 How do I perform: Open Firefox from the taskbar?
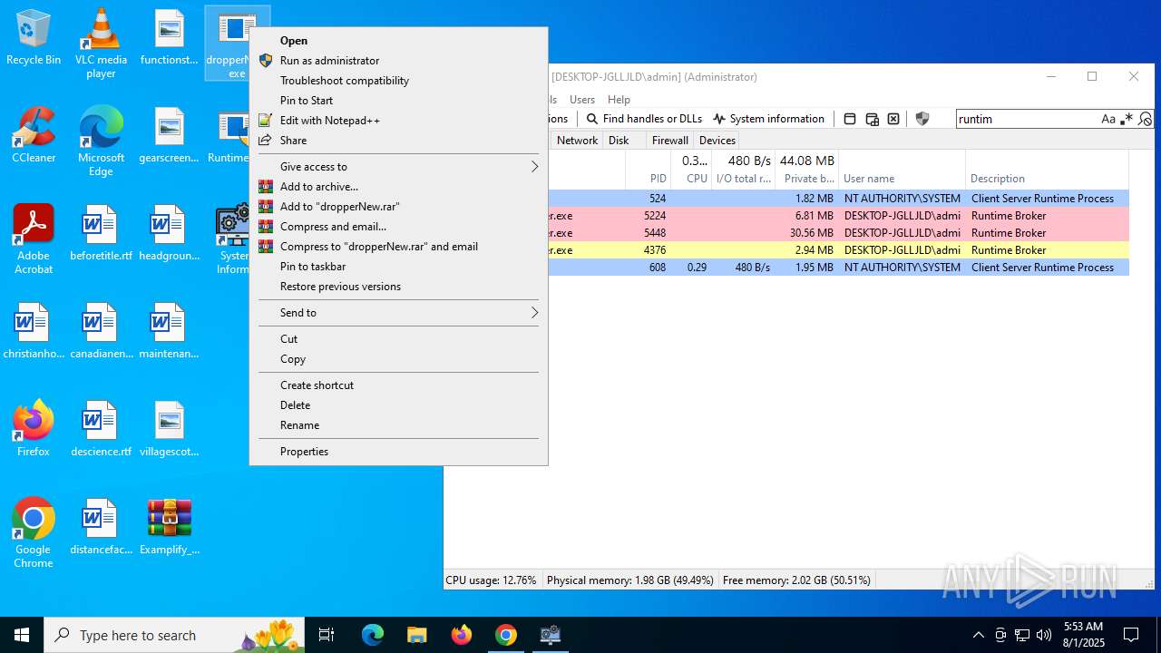(462, 635)
